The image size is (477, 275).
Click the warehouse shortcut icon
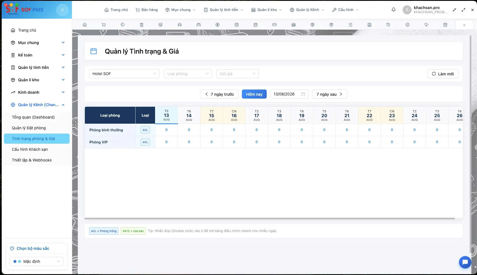coord(293,25)
